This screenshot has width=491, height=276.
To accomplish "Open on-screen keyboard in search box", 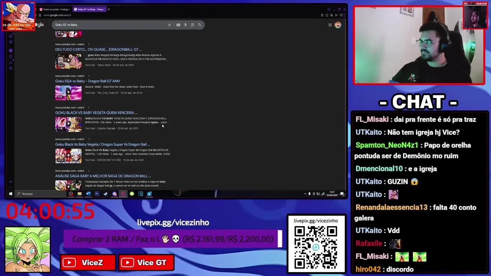I will click(178, 25).
